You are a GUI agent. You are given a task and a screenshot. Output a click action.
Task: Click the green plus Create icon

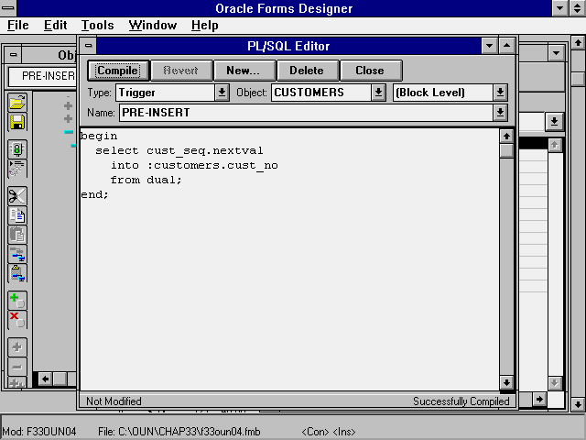coord(16,300)
